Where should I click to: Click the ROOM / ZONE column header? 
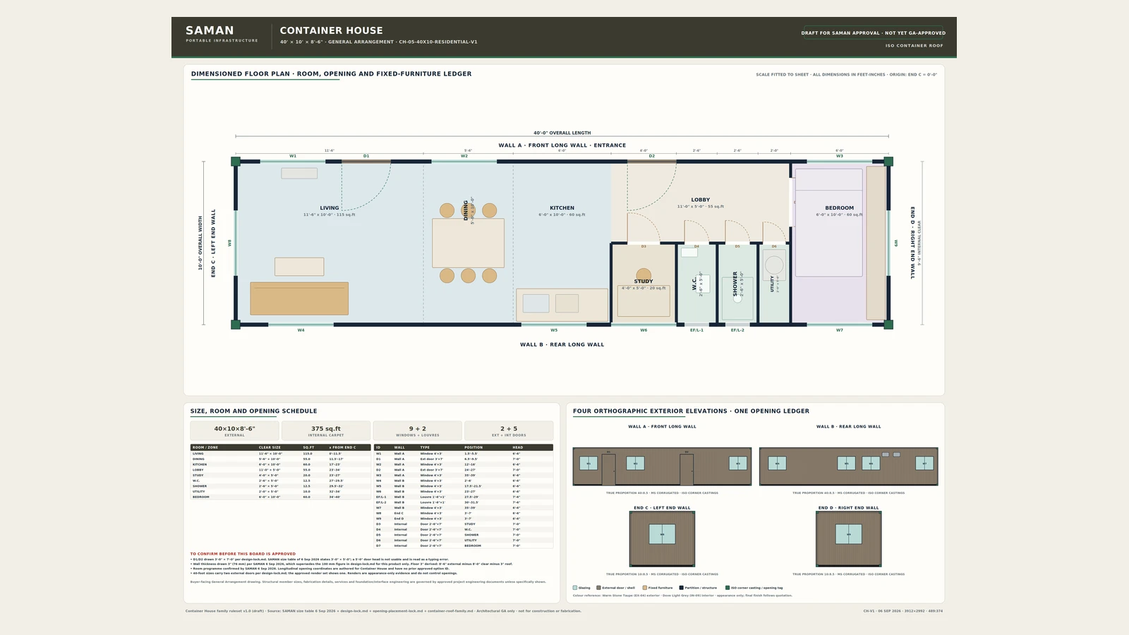click(205, 447)
